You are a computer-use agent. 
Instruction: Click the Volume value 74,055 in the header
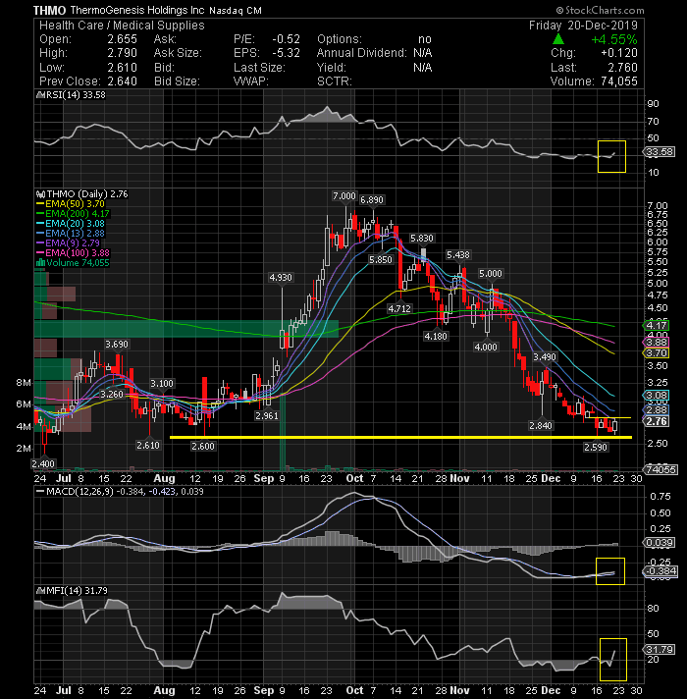click(x=619, y=81)
